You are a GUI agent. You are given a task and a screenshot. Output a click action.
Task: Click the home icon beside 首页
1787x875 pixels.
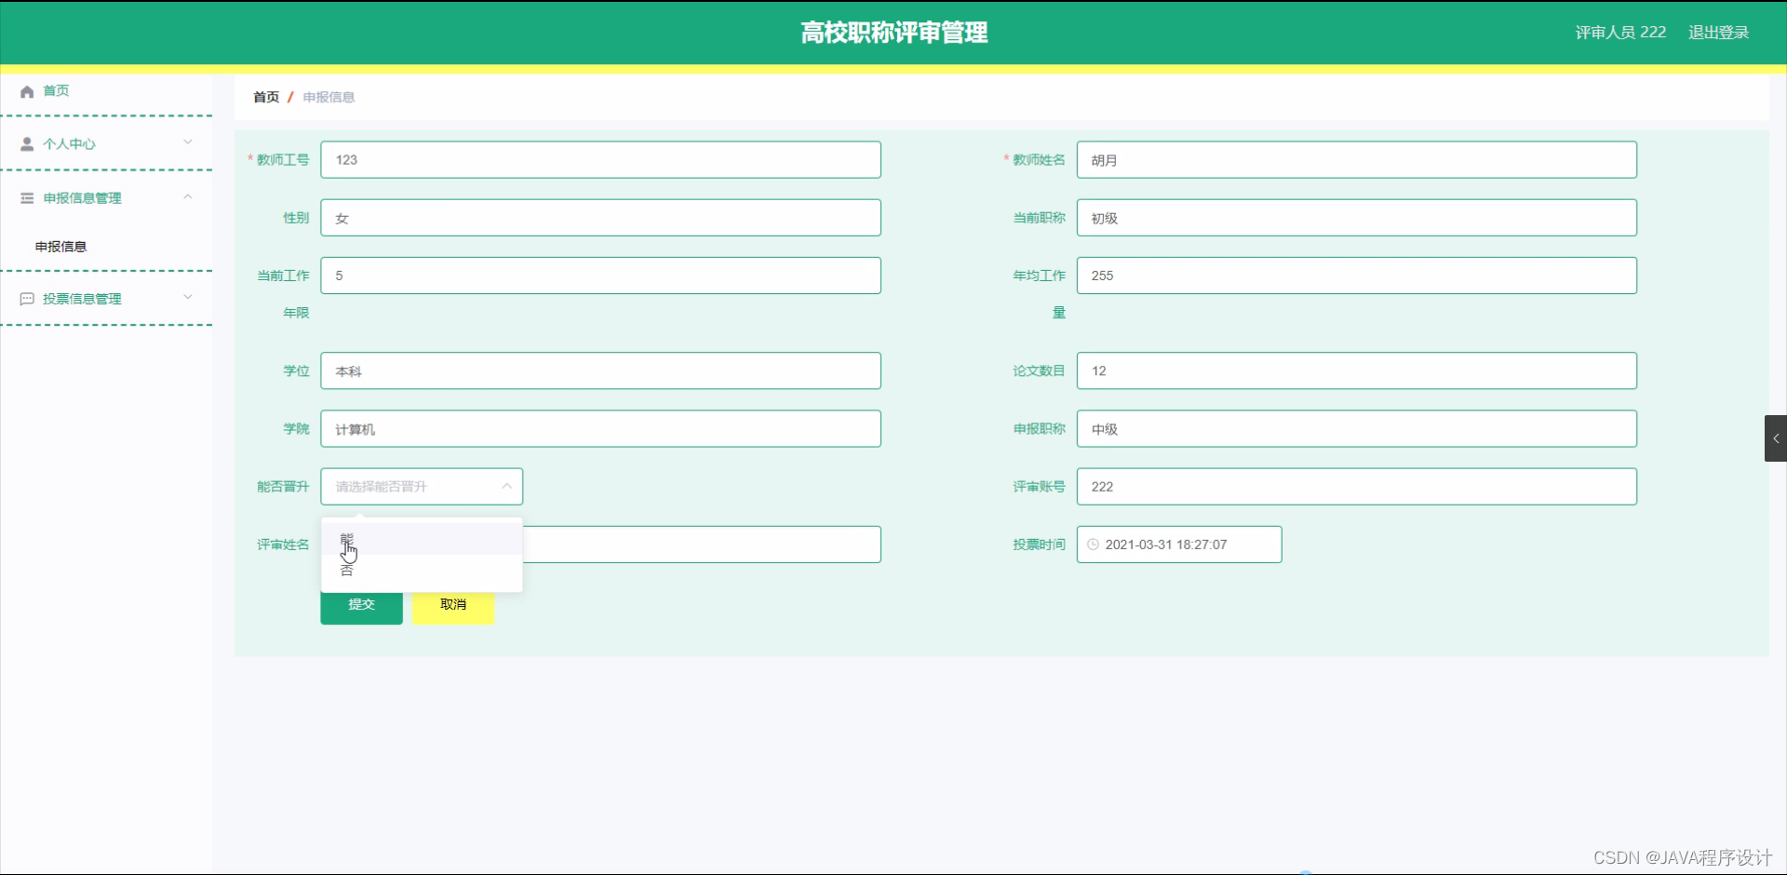click(x=26, y=90)
